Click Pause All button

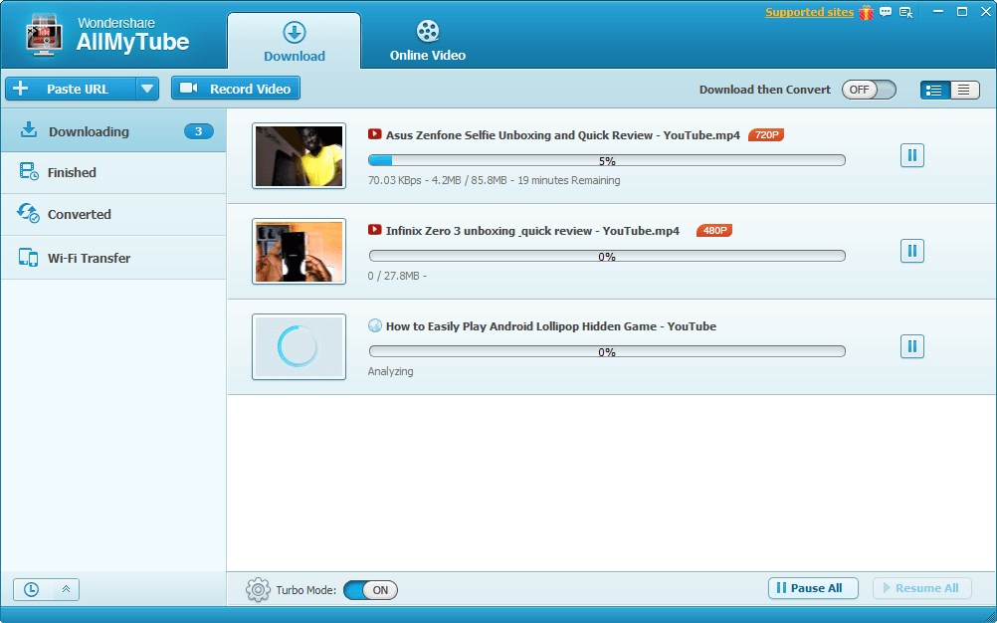tap(813, 588)
